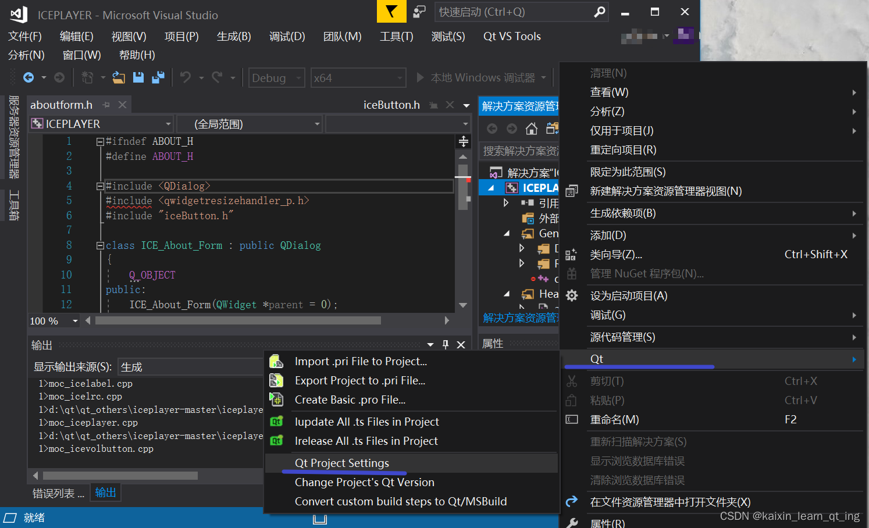Click the Undo icon in the toolbar
The width and height of the screenshot is (869, 528).
coord(186,77)
